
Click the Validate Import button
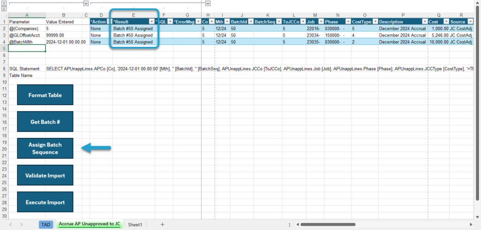(x=45, y=176)
